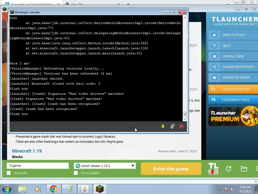The image size is (258, 194).
Task: Open the TL Mods icon
Action: tap(213, 169)
